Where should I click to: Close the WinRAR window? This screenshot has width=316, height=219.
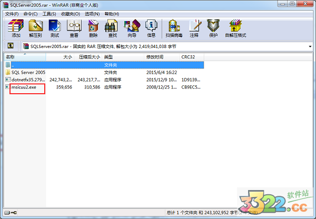305,4
